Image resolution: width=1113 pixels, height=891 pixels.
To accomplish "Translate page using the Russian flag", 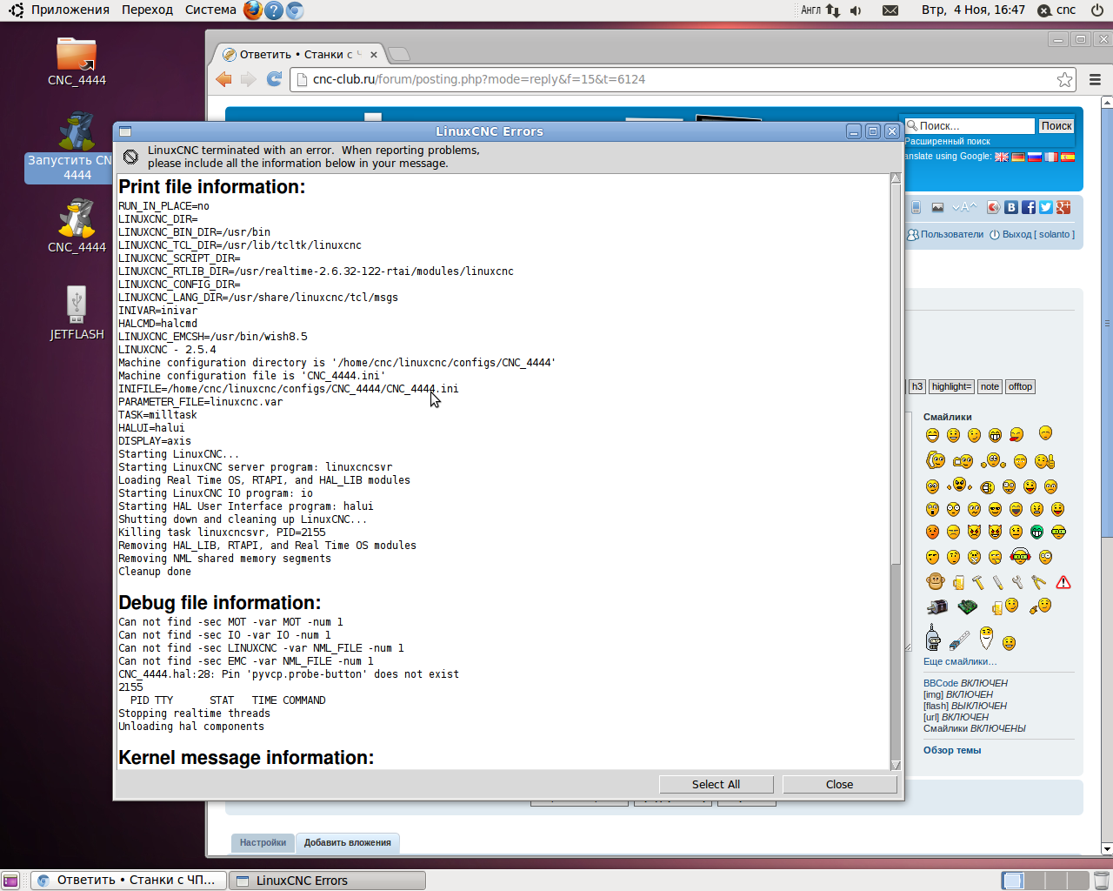I will click(x=1035, y=157).
